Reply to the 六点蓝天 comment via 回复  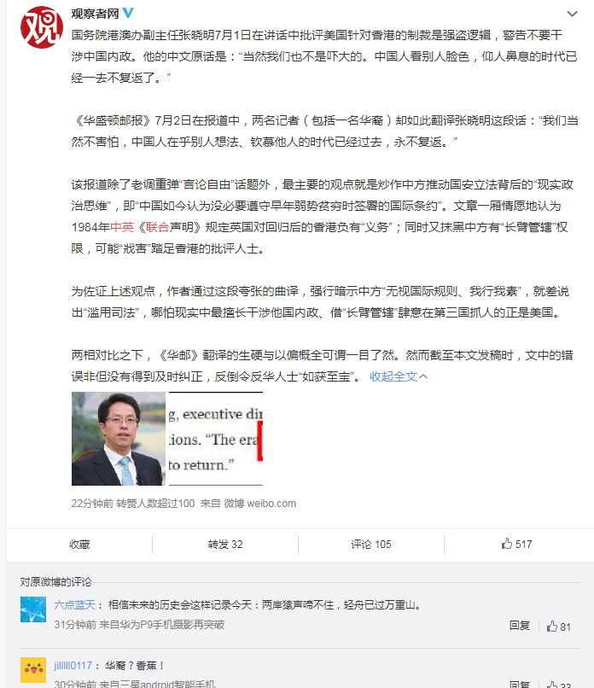pos(520,626)
